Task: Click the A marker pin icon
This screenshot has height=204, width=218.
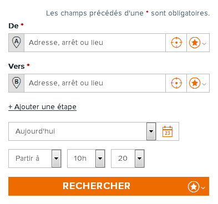Action: tap(16, 43)
